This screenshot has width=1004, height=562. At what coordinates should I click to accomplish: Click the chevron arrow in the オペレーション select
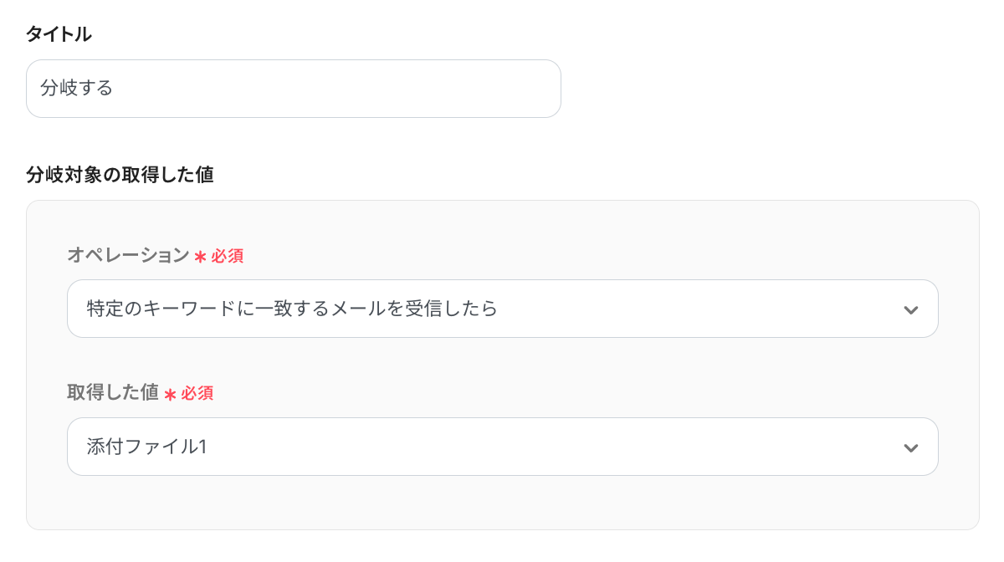pos(911,310)
